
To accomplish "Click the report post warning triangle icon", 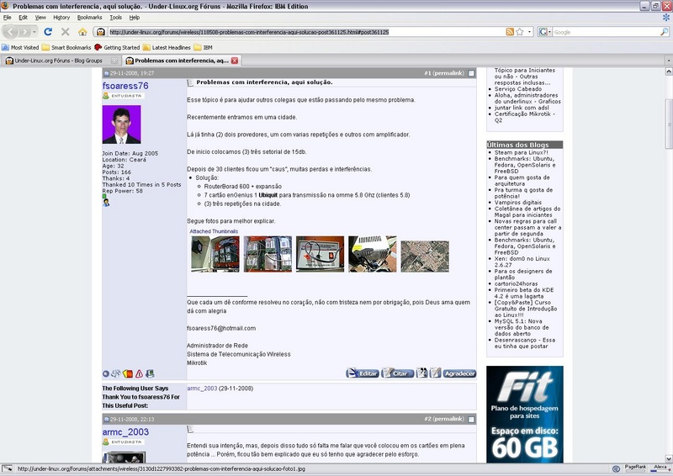I will [x=139, y=374].
